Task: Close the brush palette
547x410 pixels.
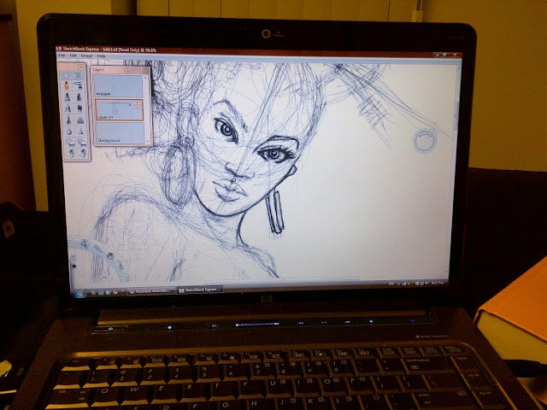Action: tap(81, 67)
